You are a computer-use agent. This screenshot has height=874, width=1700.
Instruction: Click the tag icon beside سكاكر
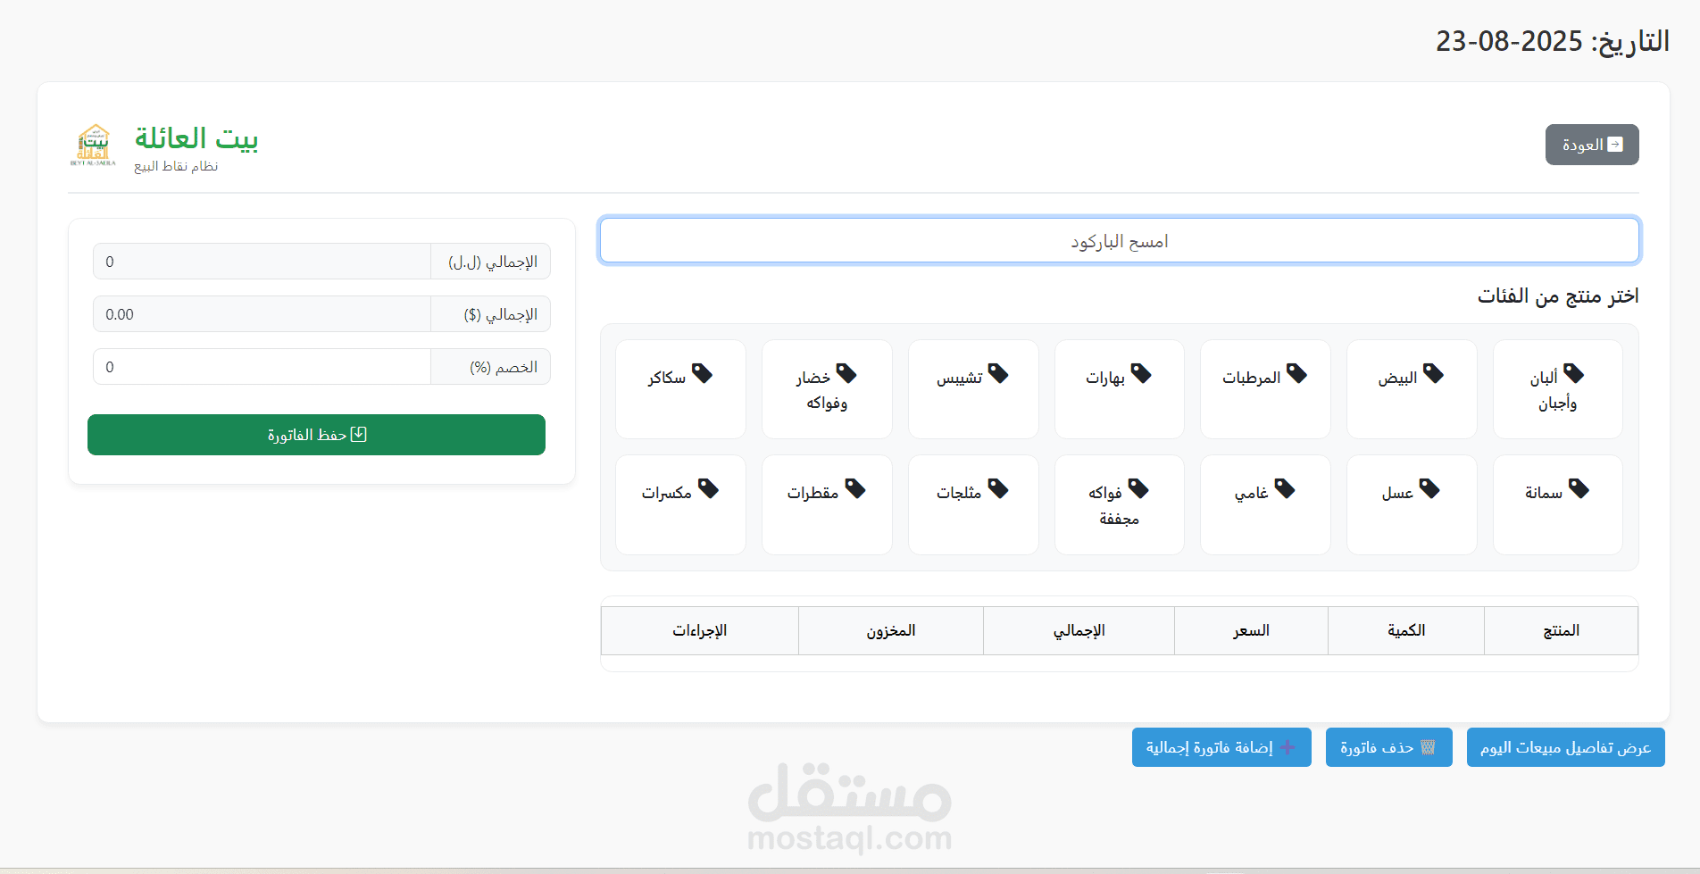pos(702,373)
